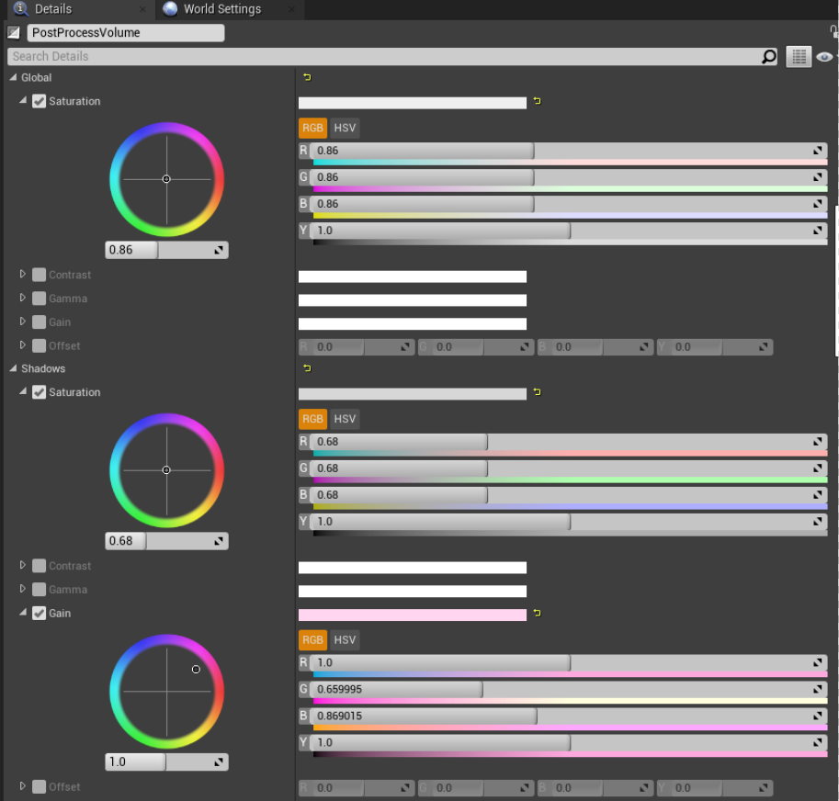Enable the Shadows Gamma checkbox
Screen dimensions: 839x801
pos(40,589)
